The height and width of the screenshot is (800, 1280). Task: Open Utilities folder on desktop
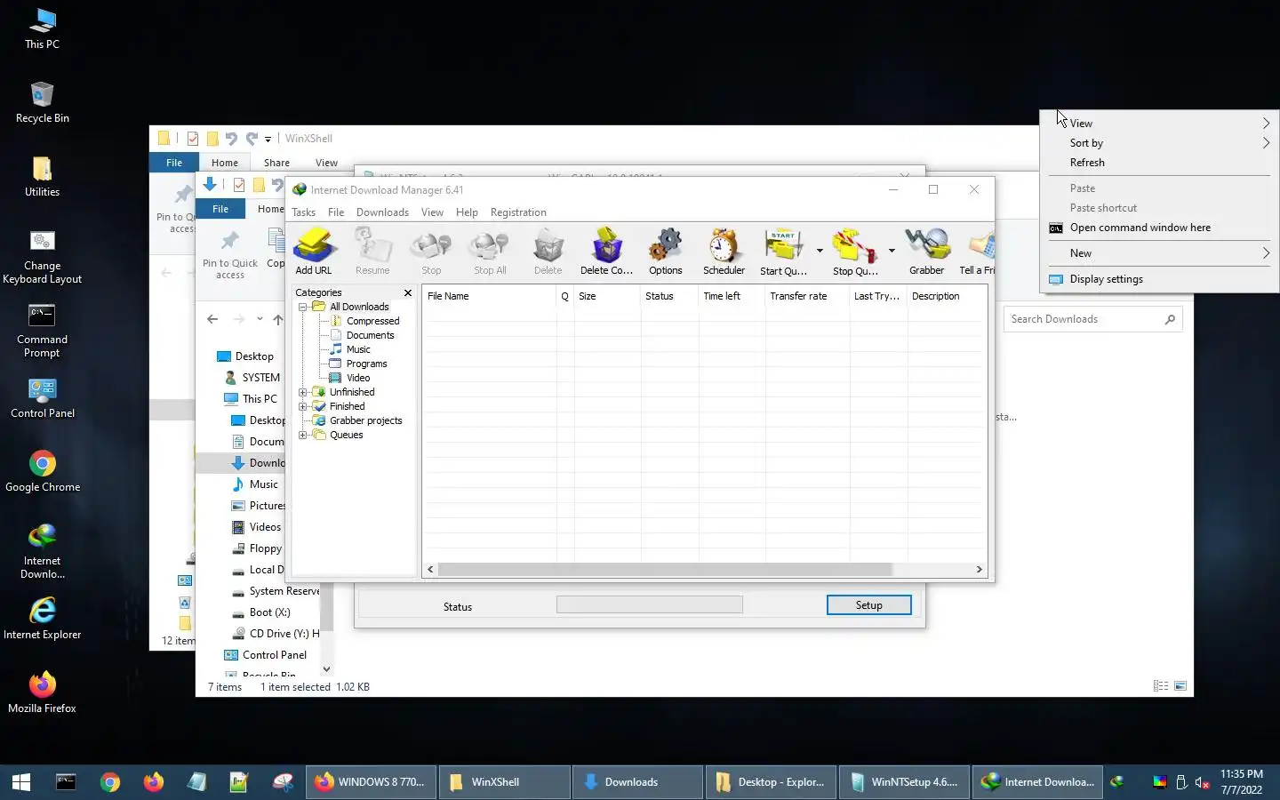tap(42, 176)
